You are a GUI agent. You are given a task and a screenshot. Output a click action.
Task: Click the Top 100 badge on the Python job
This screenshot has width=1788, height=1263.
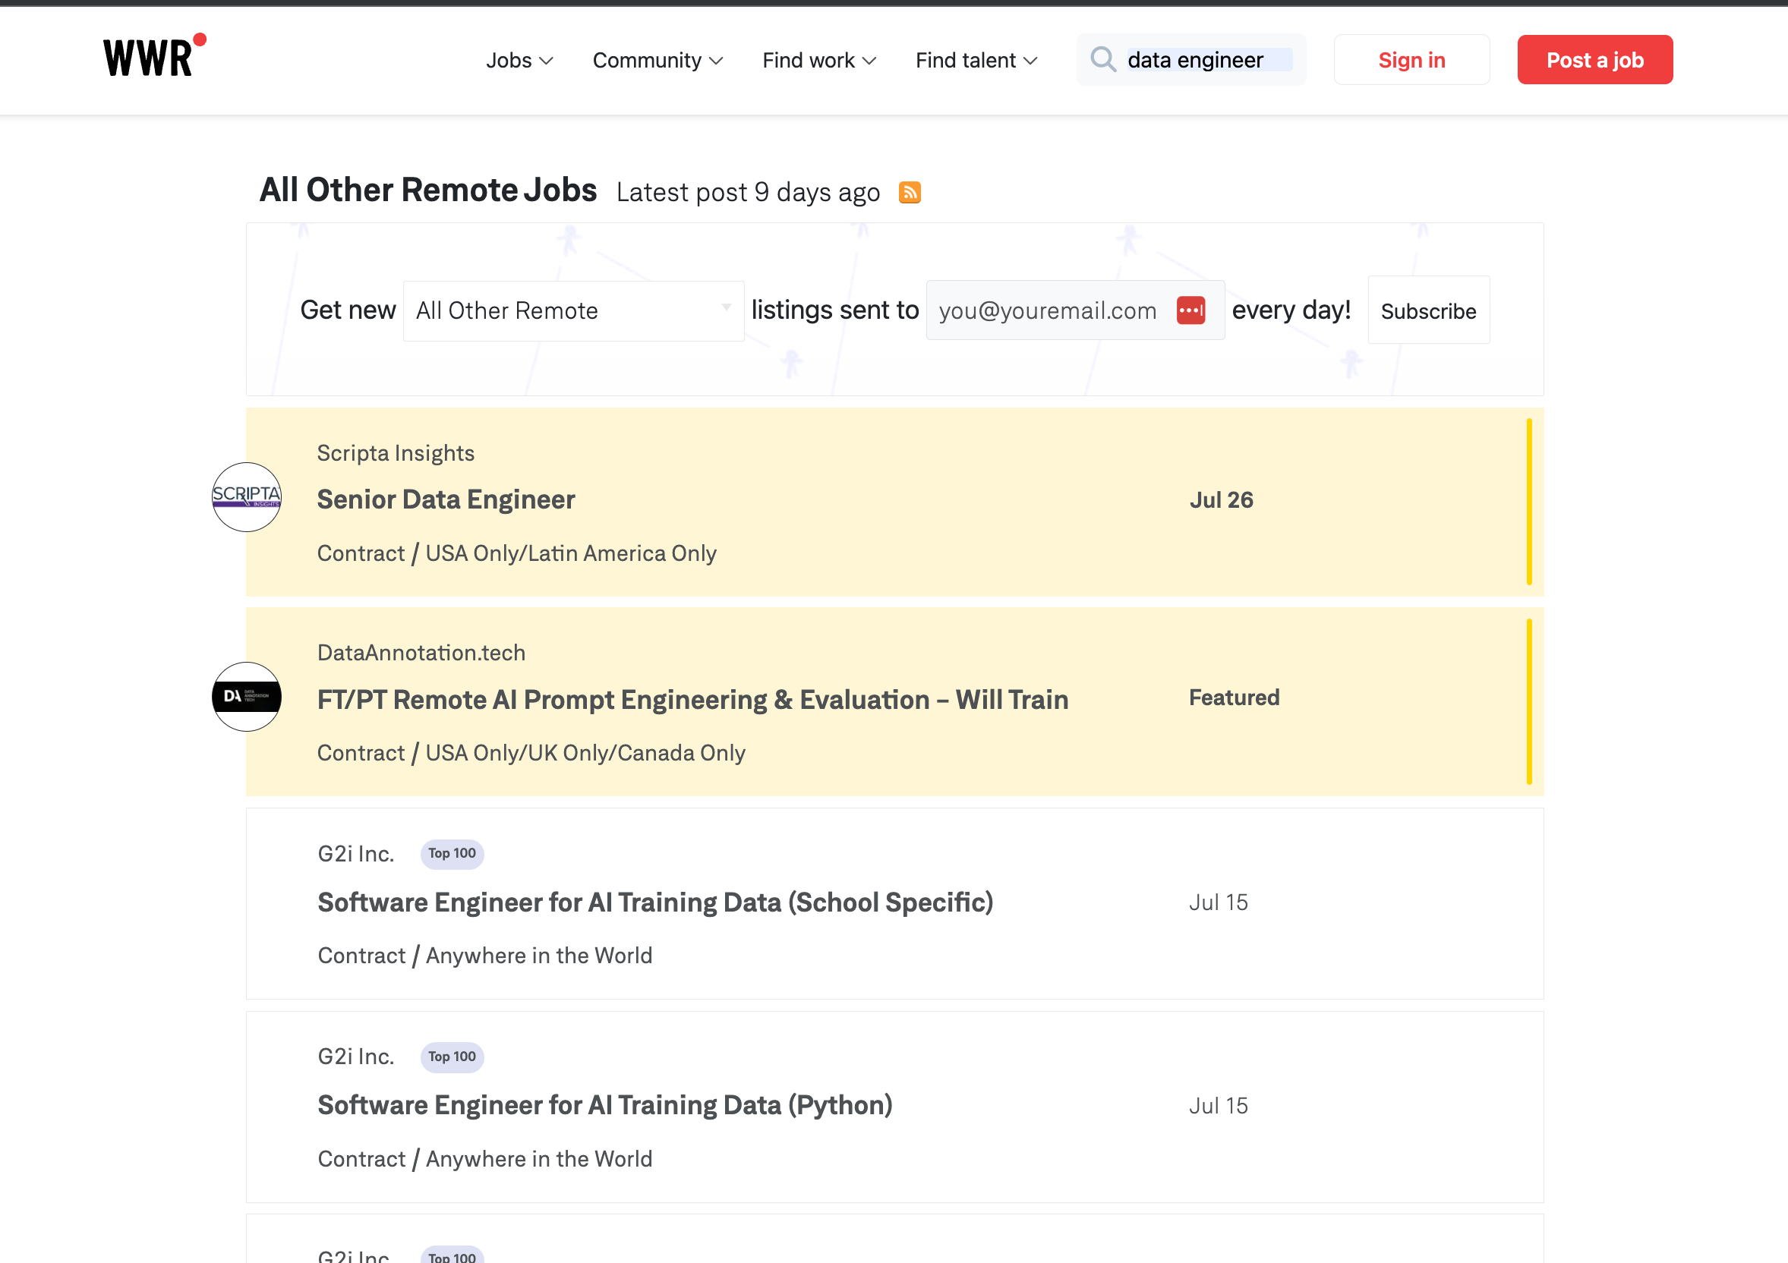click(452, 1057)
